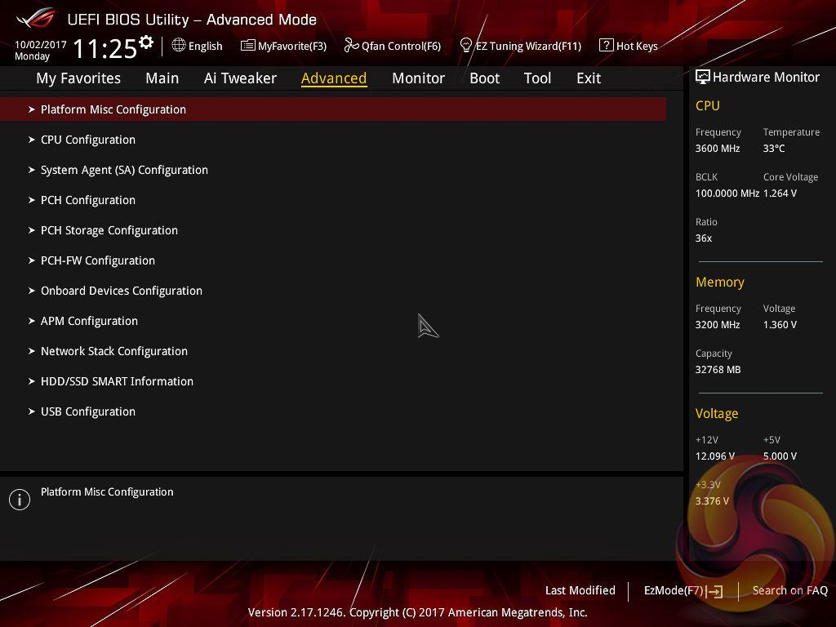Expand Platform Misc Configuration arrow
The image size is (836, 627).
click(32, 109)
